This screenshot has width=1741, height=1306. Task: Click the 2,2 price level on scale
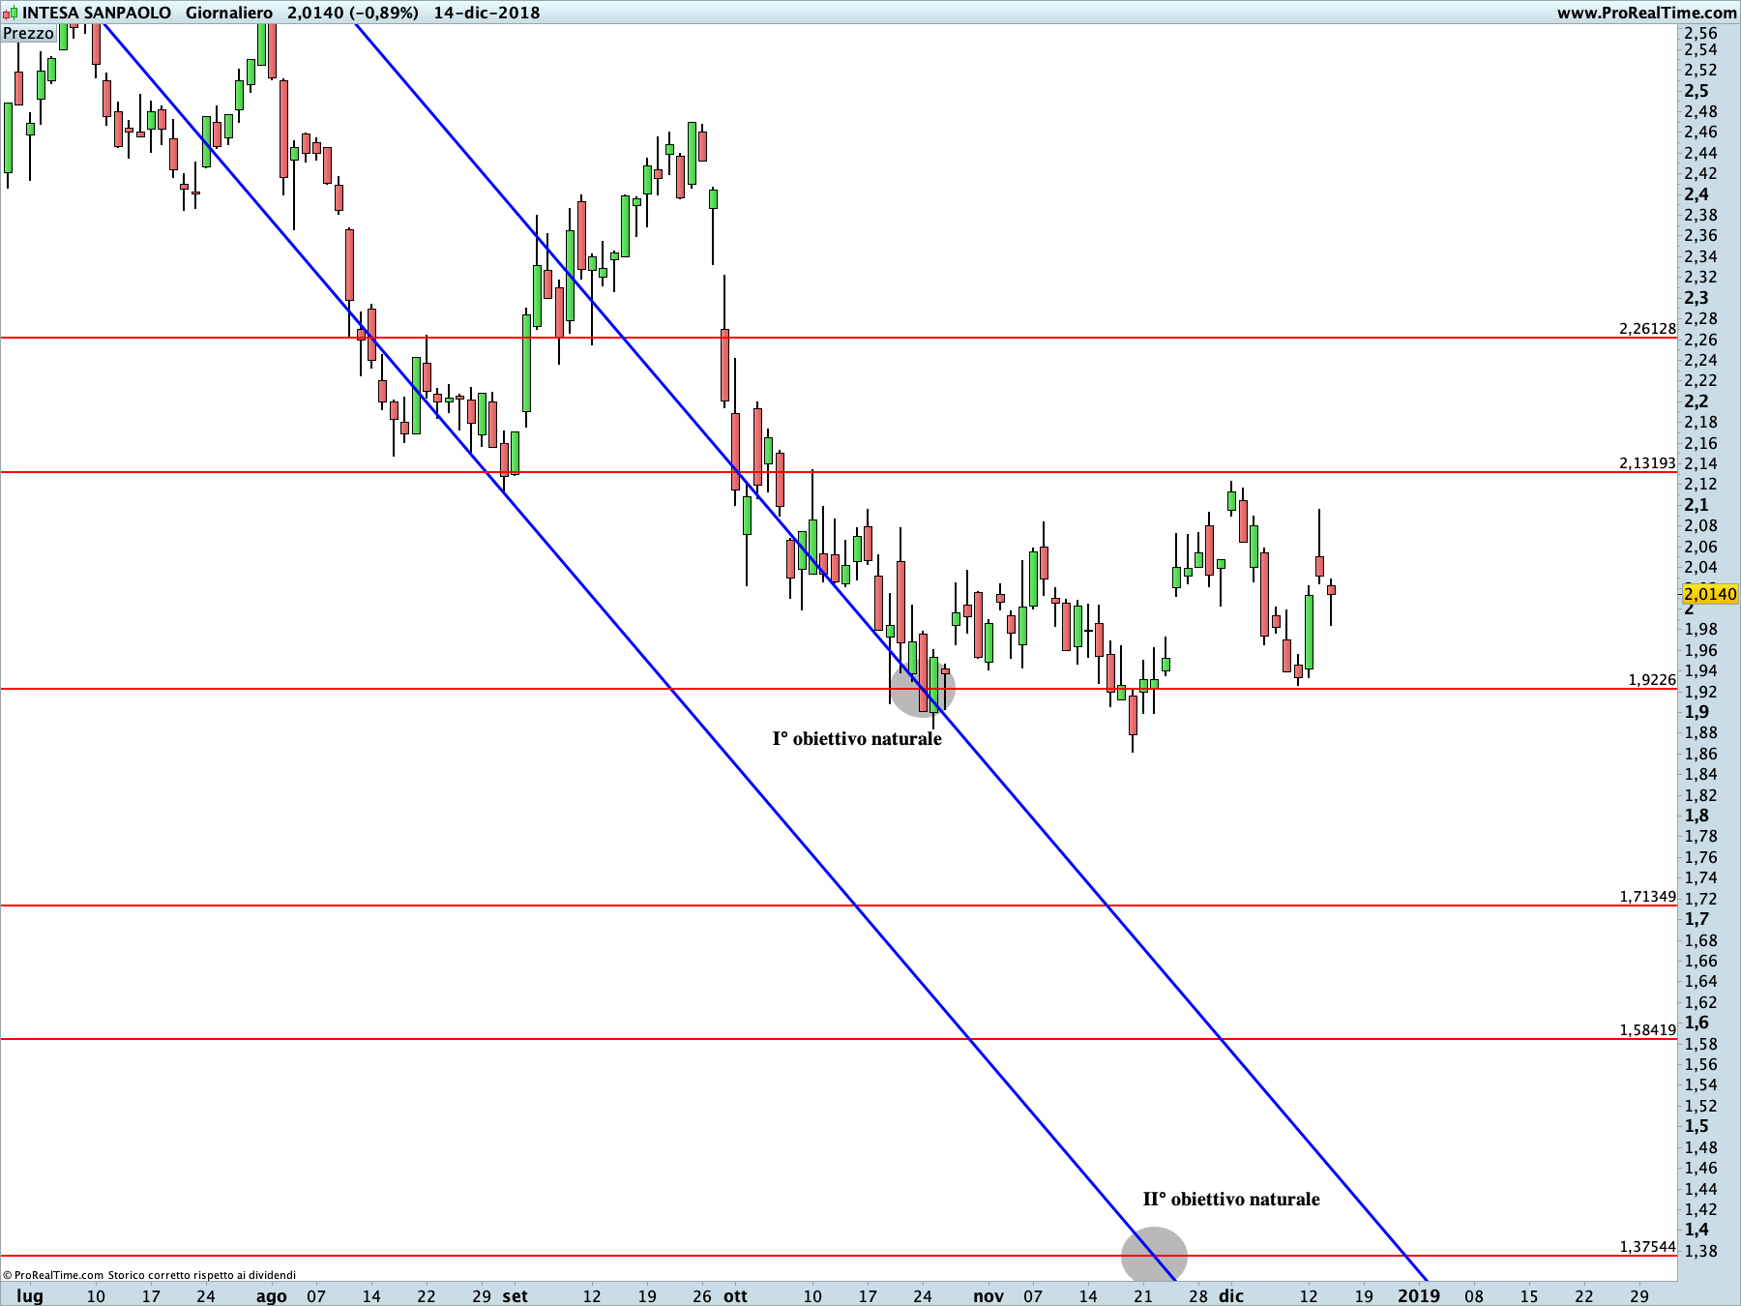click(x=1697, y=401)
